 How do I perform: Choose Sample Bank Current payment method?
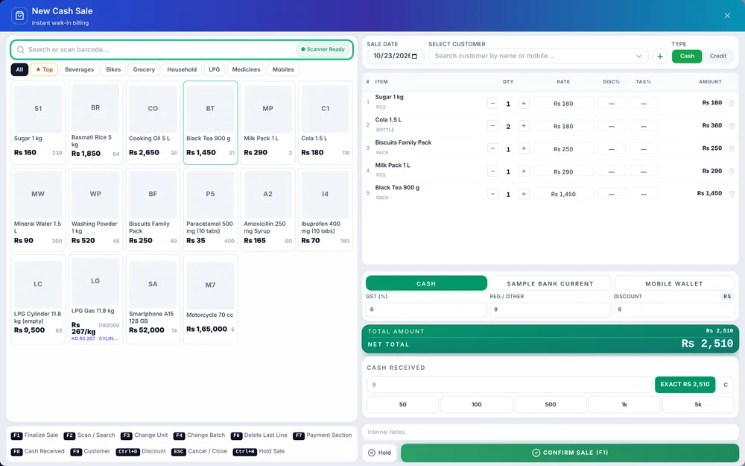[550, 283]
